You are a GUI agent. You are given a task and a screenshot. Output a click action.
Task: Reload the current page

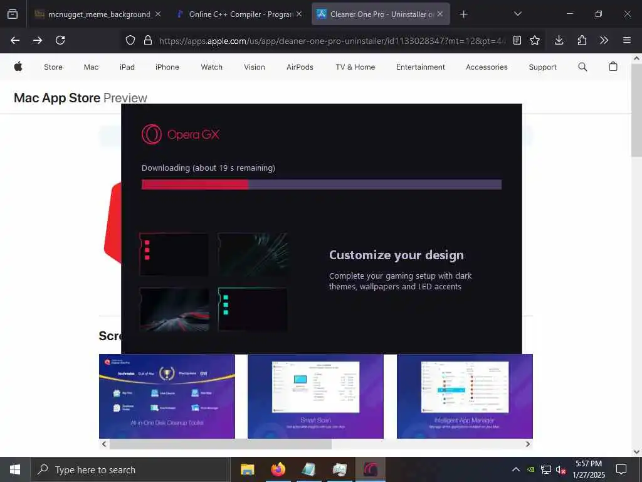click(x=60, y=40)
